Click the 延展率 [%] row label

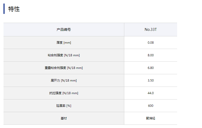click(64, 106)
